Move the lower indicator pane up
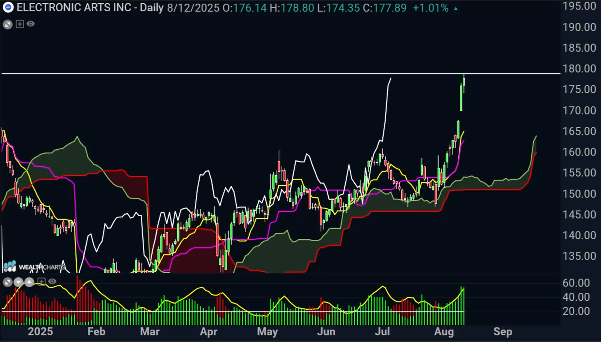 tap(29, 282)
